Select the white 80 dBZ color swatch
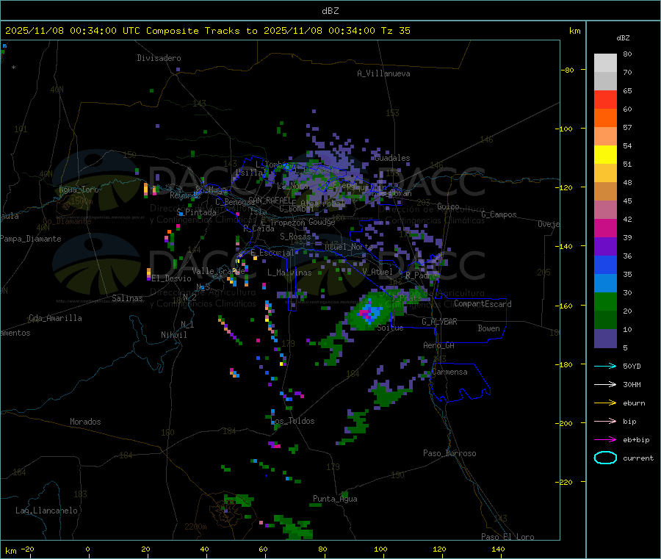This screenshot has width=661, height=559. tap(605, 63)
